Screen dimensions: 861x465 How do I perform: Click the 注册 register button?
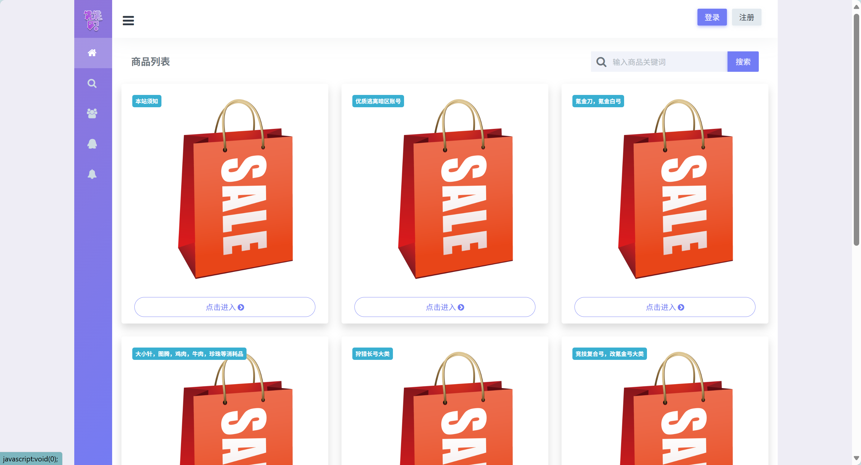(x=746, y=17)
